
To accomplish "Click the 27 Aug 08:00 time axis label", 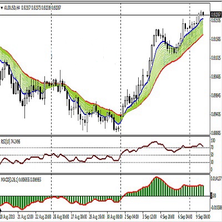I will click(79, 216).
